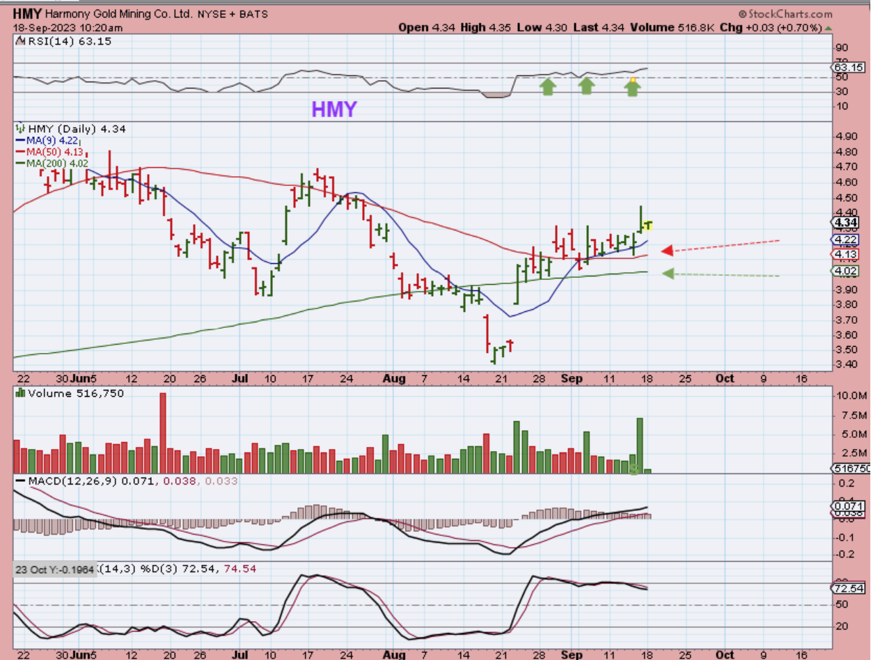Click the 3.50 price axis label
Image resolution: width=871 pixels, height=660 pixels.
847,349
